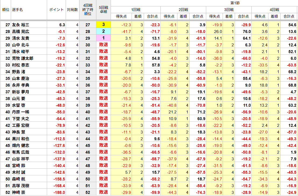This screenshot has width=298, height=196.
Task: Click round 2 total 71.2 in 丹原 一稀 row
Action: click(x=201, y=112)
